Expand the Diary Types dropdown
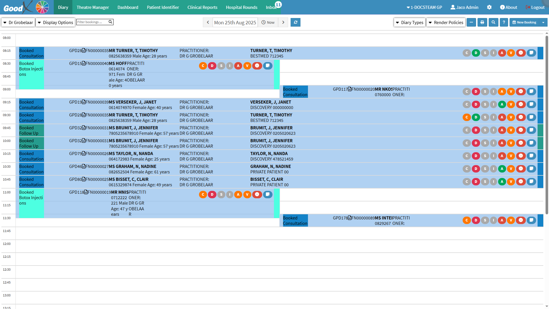 point(409,22)
